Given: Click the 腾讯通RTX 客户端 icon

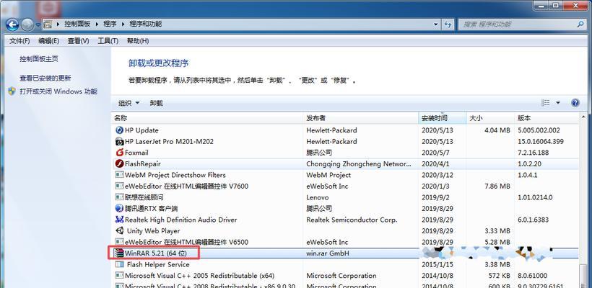Looking at the screenshot, I should pos(119,208).
